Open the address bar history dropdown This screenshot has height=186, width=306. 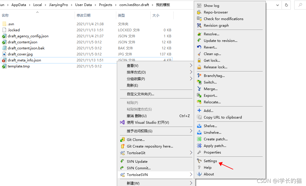pyautogui.click(x=277, y=5)
